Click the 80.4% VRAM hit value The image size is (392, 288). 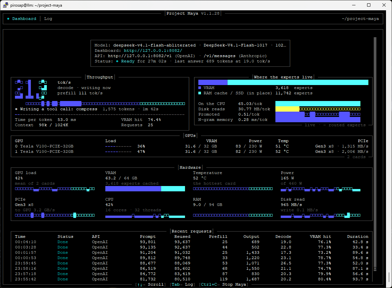pos(325,279)
